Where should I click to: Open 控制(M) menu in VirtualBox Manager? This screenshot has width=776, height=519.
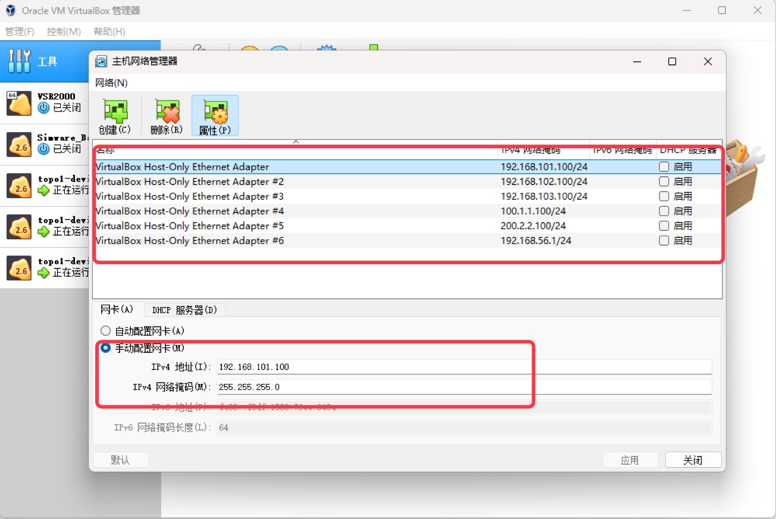click(64, 32)
